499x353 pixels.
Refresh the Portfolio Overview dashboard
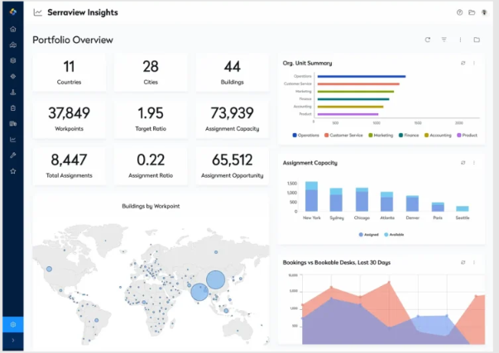(428, 40)
